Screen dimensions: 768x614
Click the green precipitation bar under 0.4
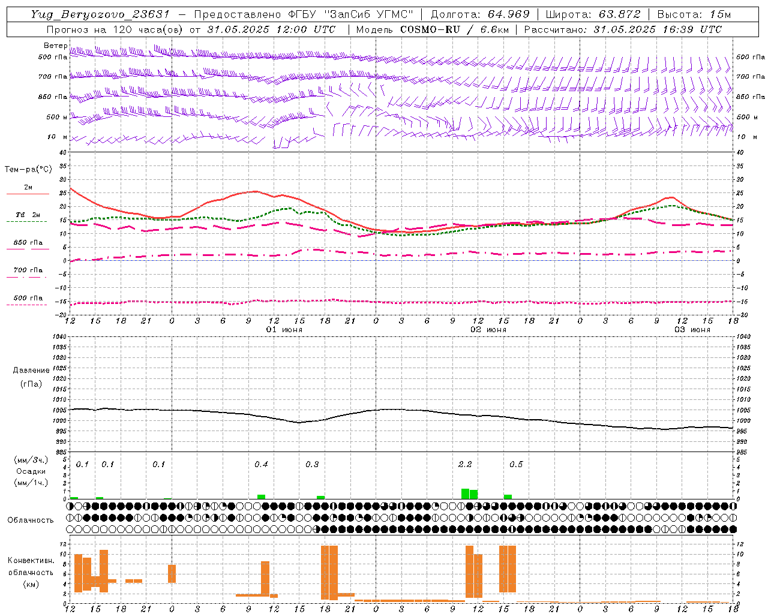click(x=261, y=497)
